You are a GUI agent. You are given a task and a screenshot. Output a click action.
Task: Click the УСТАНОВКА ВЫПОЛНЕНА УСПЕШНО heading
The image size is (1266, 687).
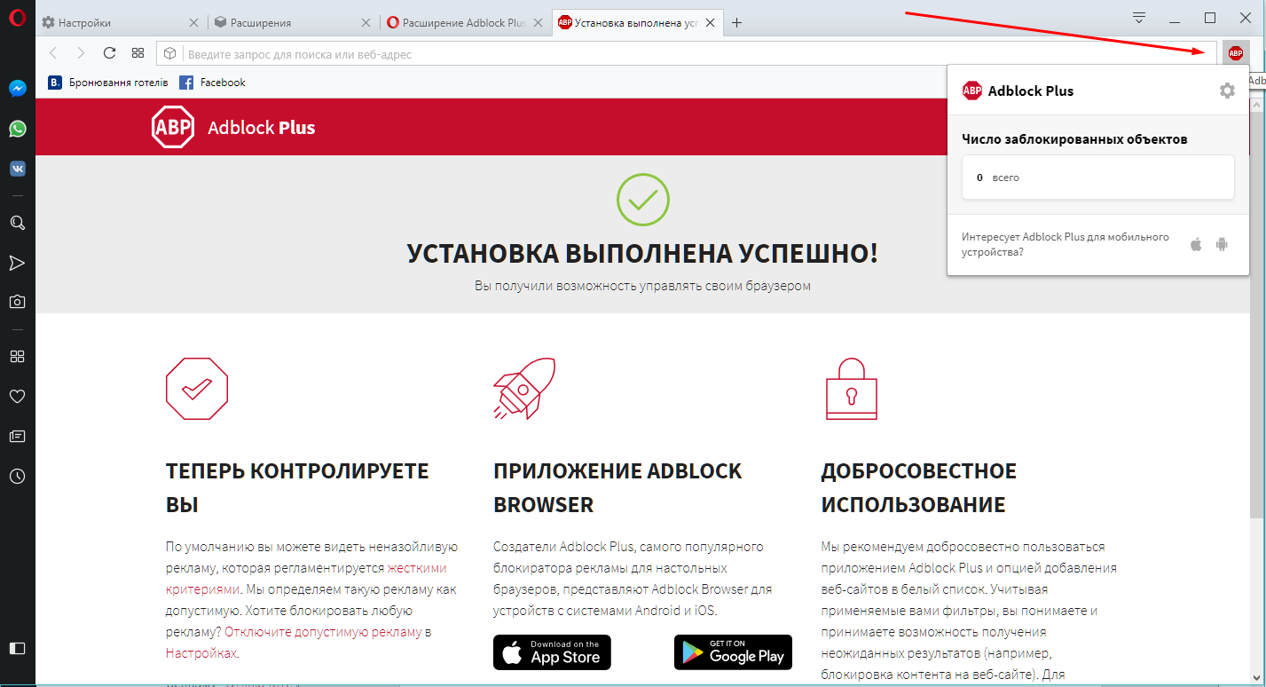click(x=642, y=254)
